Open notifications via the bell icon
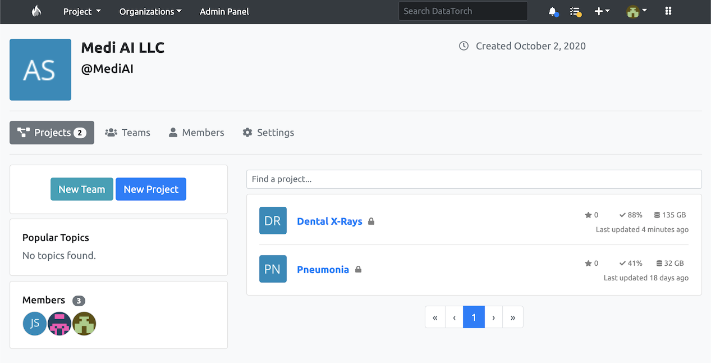Image resolution: width=711 pixels, height=363 pixels. tap(552, 11)
